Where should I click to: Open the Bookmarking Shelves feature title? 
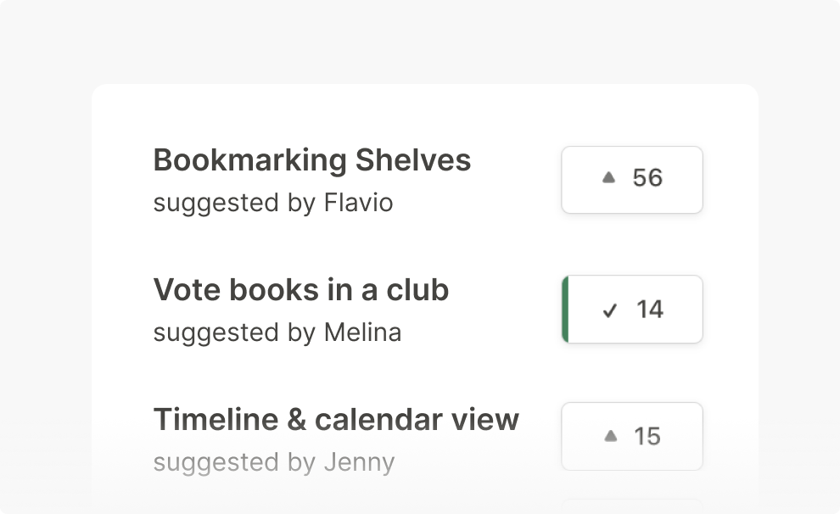[311, 160]
